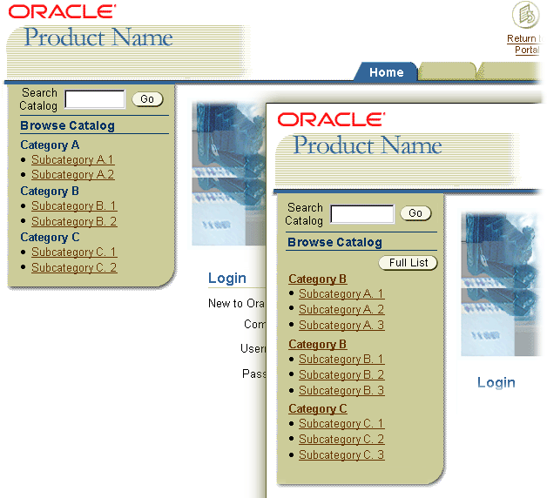Select the blank tab next to Home
Image resolution: width=547 pixels, height=498 pixels.
point(447,71)
